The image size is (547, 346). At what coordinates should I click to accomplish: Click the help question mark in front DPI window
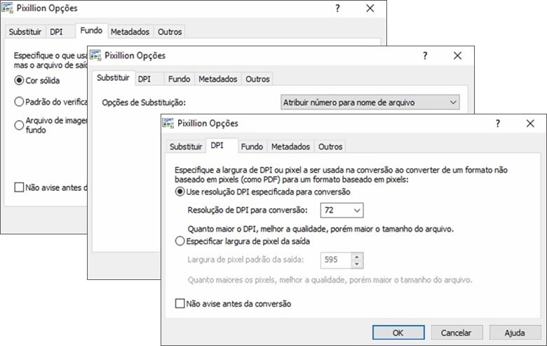(x=497, y=124)
